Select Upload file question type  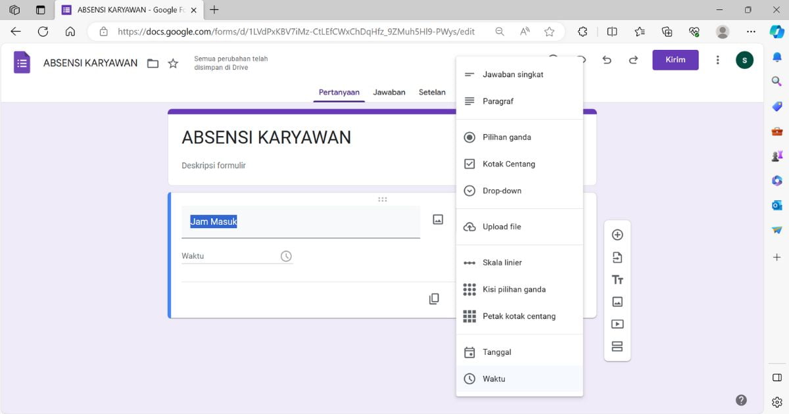pyautogui.click(x=519, y=227)
